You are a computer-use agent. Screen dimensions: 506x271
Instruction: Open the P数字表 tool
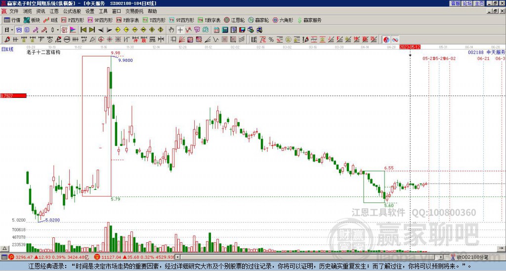127,20
